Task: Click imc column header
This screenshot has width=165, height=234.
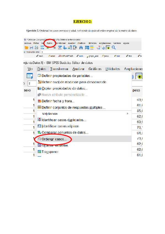Action: 129,56
